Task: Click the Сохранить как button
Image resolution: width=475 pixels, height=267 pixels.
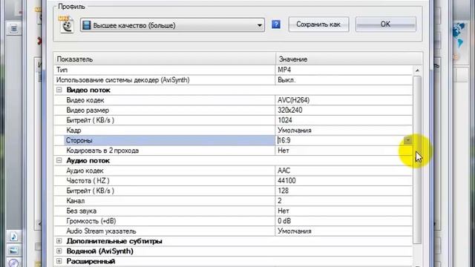Action: point(318,24)
